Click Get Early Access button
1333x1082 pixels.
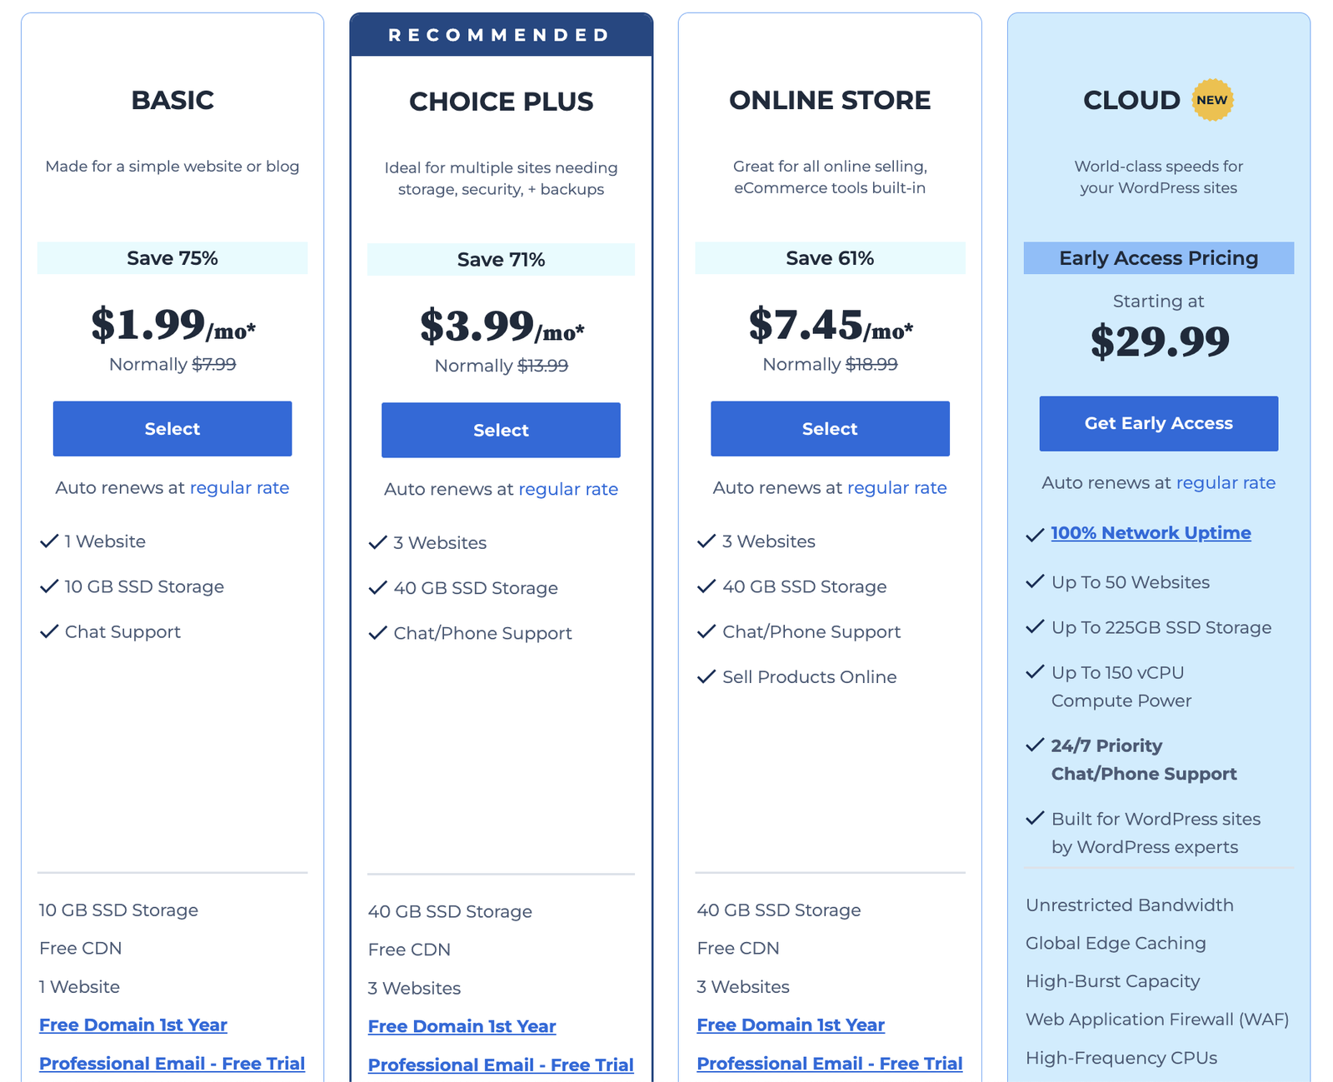pyautogui.click(x=1159, y=423)
